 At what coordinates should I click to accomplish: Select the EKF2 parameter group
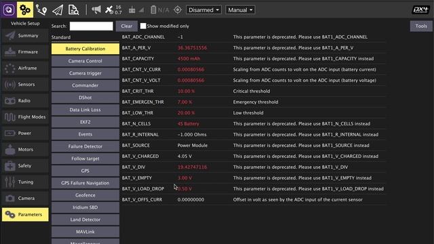pos(85,122)
